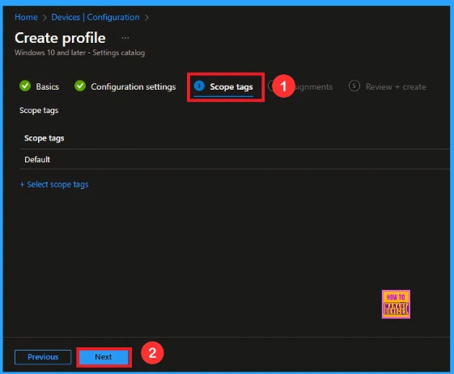Click the green checkmark icon for Basics

pos(25,86)
